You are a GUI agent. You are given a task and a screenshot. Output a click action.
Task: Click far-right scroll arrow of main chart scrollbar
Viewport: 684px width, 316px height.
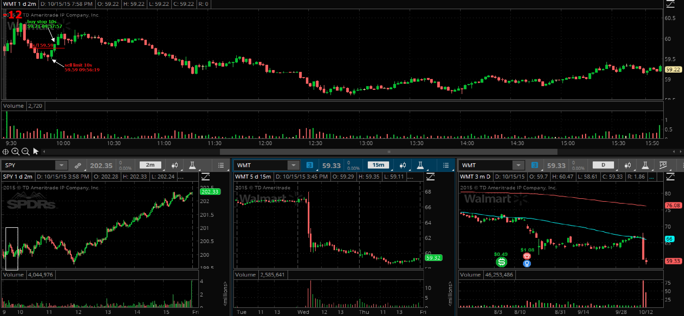(681, 151)
